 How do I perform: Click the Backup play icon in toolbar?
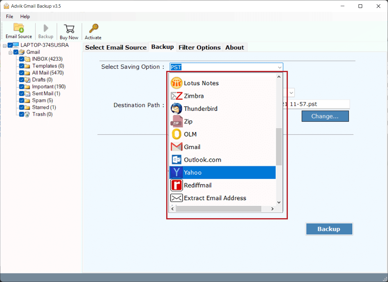46,28
